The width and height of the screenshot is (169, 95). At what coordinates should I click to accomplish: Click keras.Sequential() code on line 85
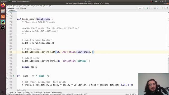coord(43,43)
